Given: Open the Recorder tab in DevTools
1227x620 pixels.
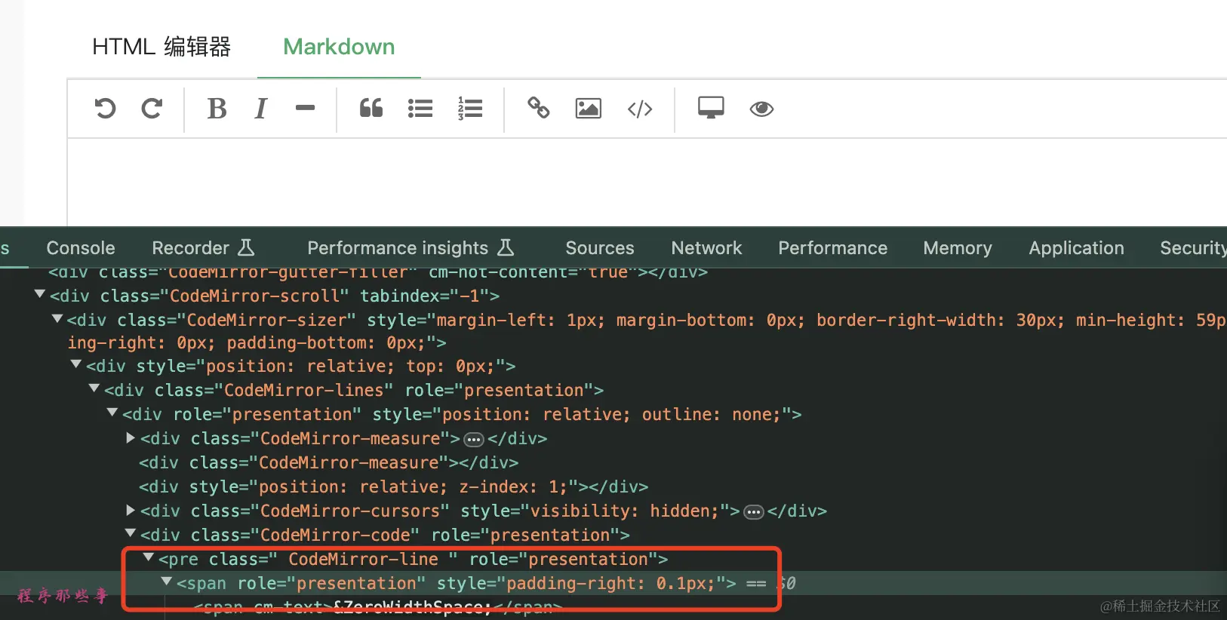Looking at the screenshot, I should click(204, 248).
